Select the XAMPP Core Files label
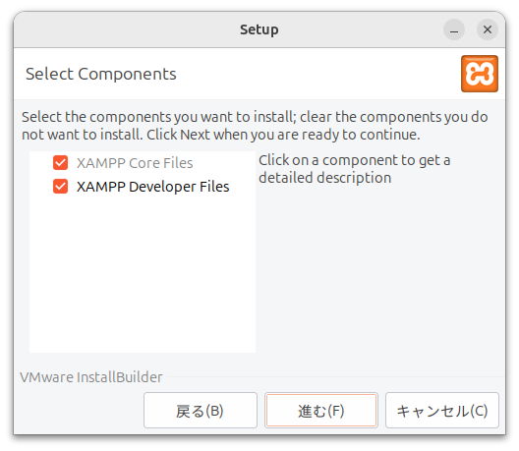Screen dimensions: 519x451 click(x=135, y=163)
